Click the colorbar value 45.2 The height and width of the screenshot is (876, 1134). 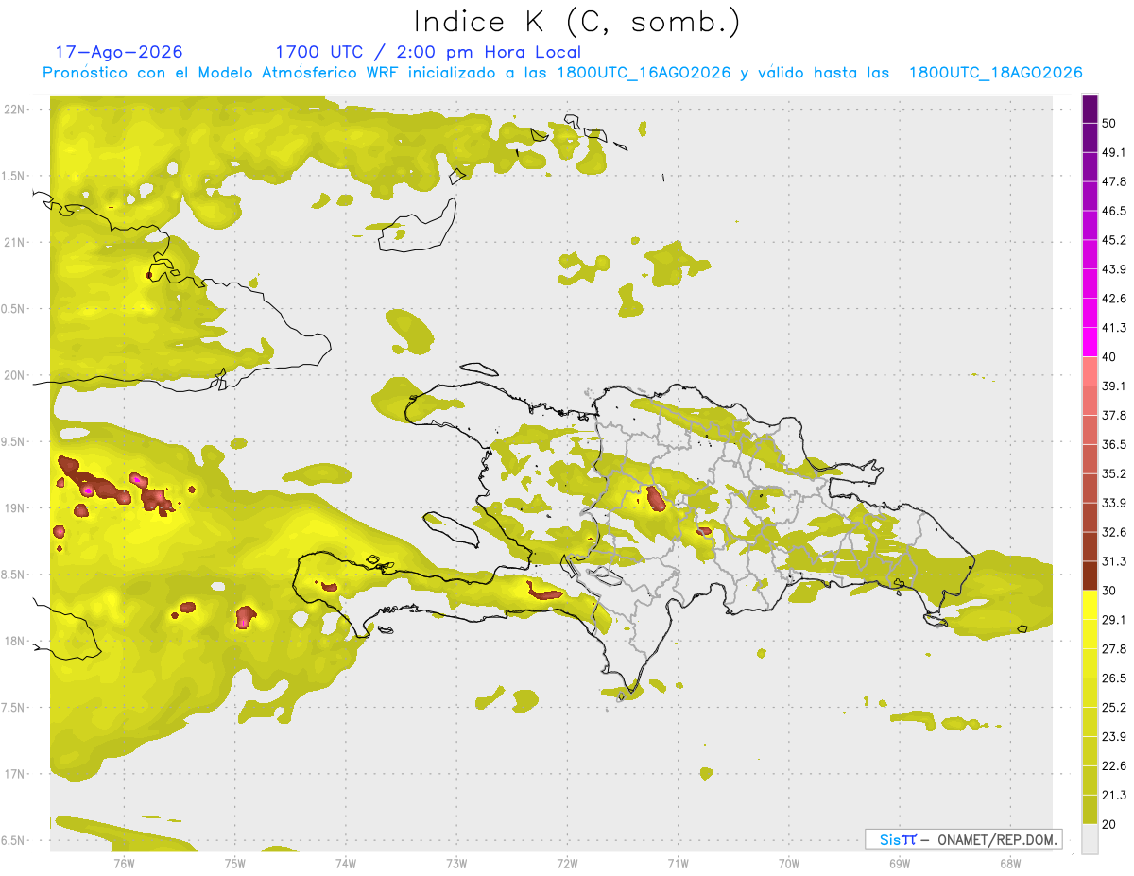pyautogui.click(x=1114, y=240)
